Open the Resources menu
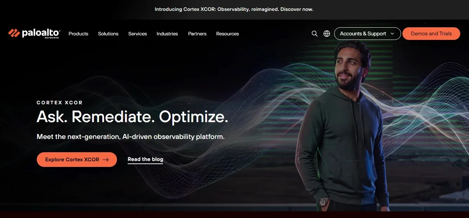 [227, 34]
